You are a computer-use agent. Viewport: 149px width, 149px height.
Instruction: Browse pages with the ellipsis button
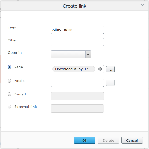tap(110, 69)
